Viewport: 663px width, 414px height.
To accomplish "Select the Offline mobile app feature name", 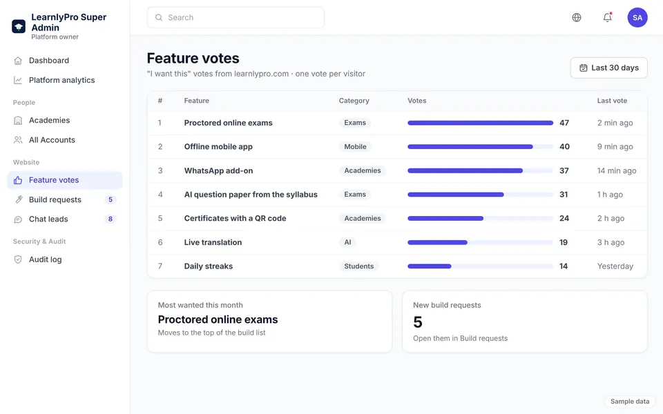I will [x=218, y=147].
